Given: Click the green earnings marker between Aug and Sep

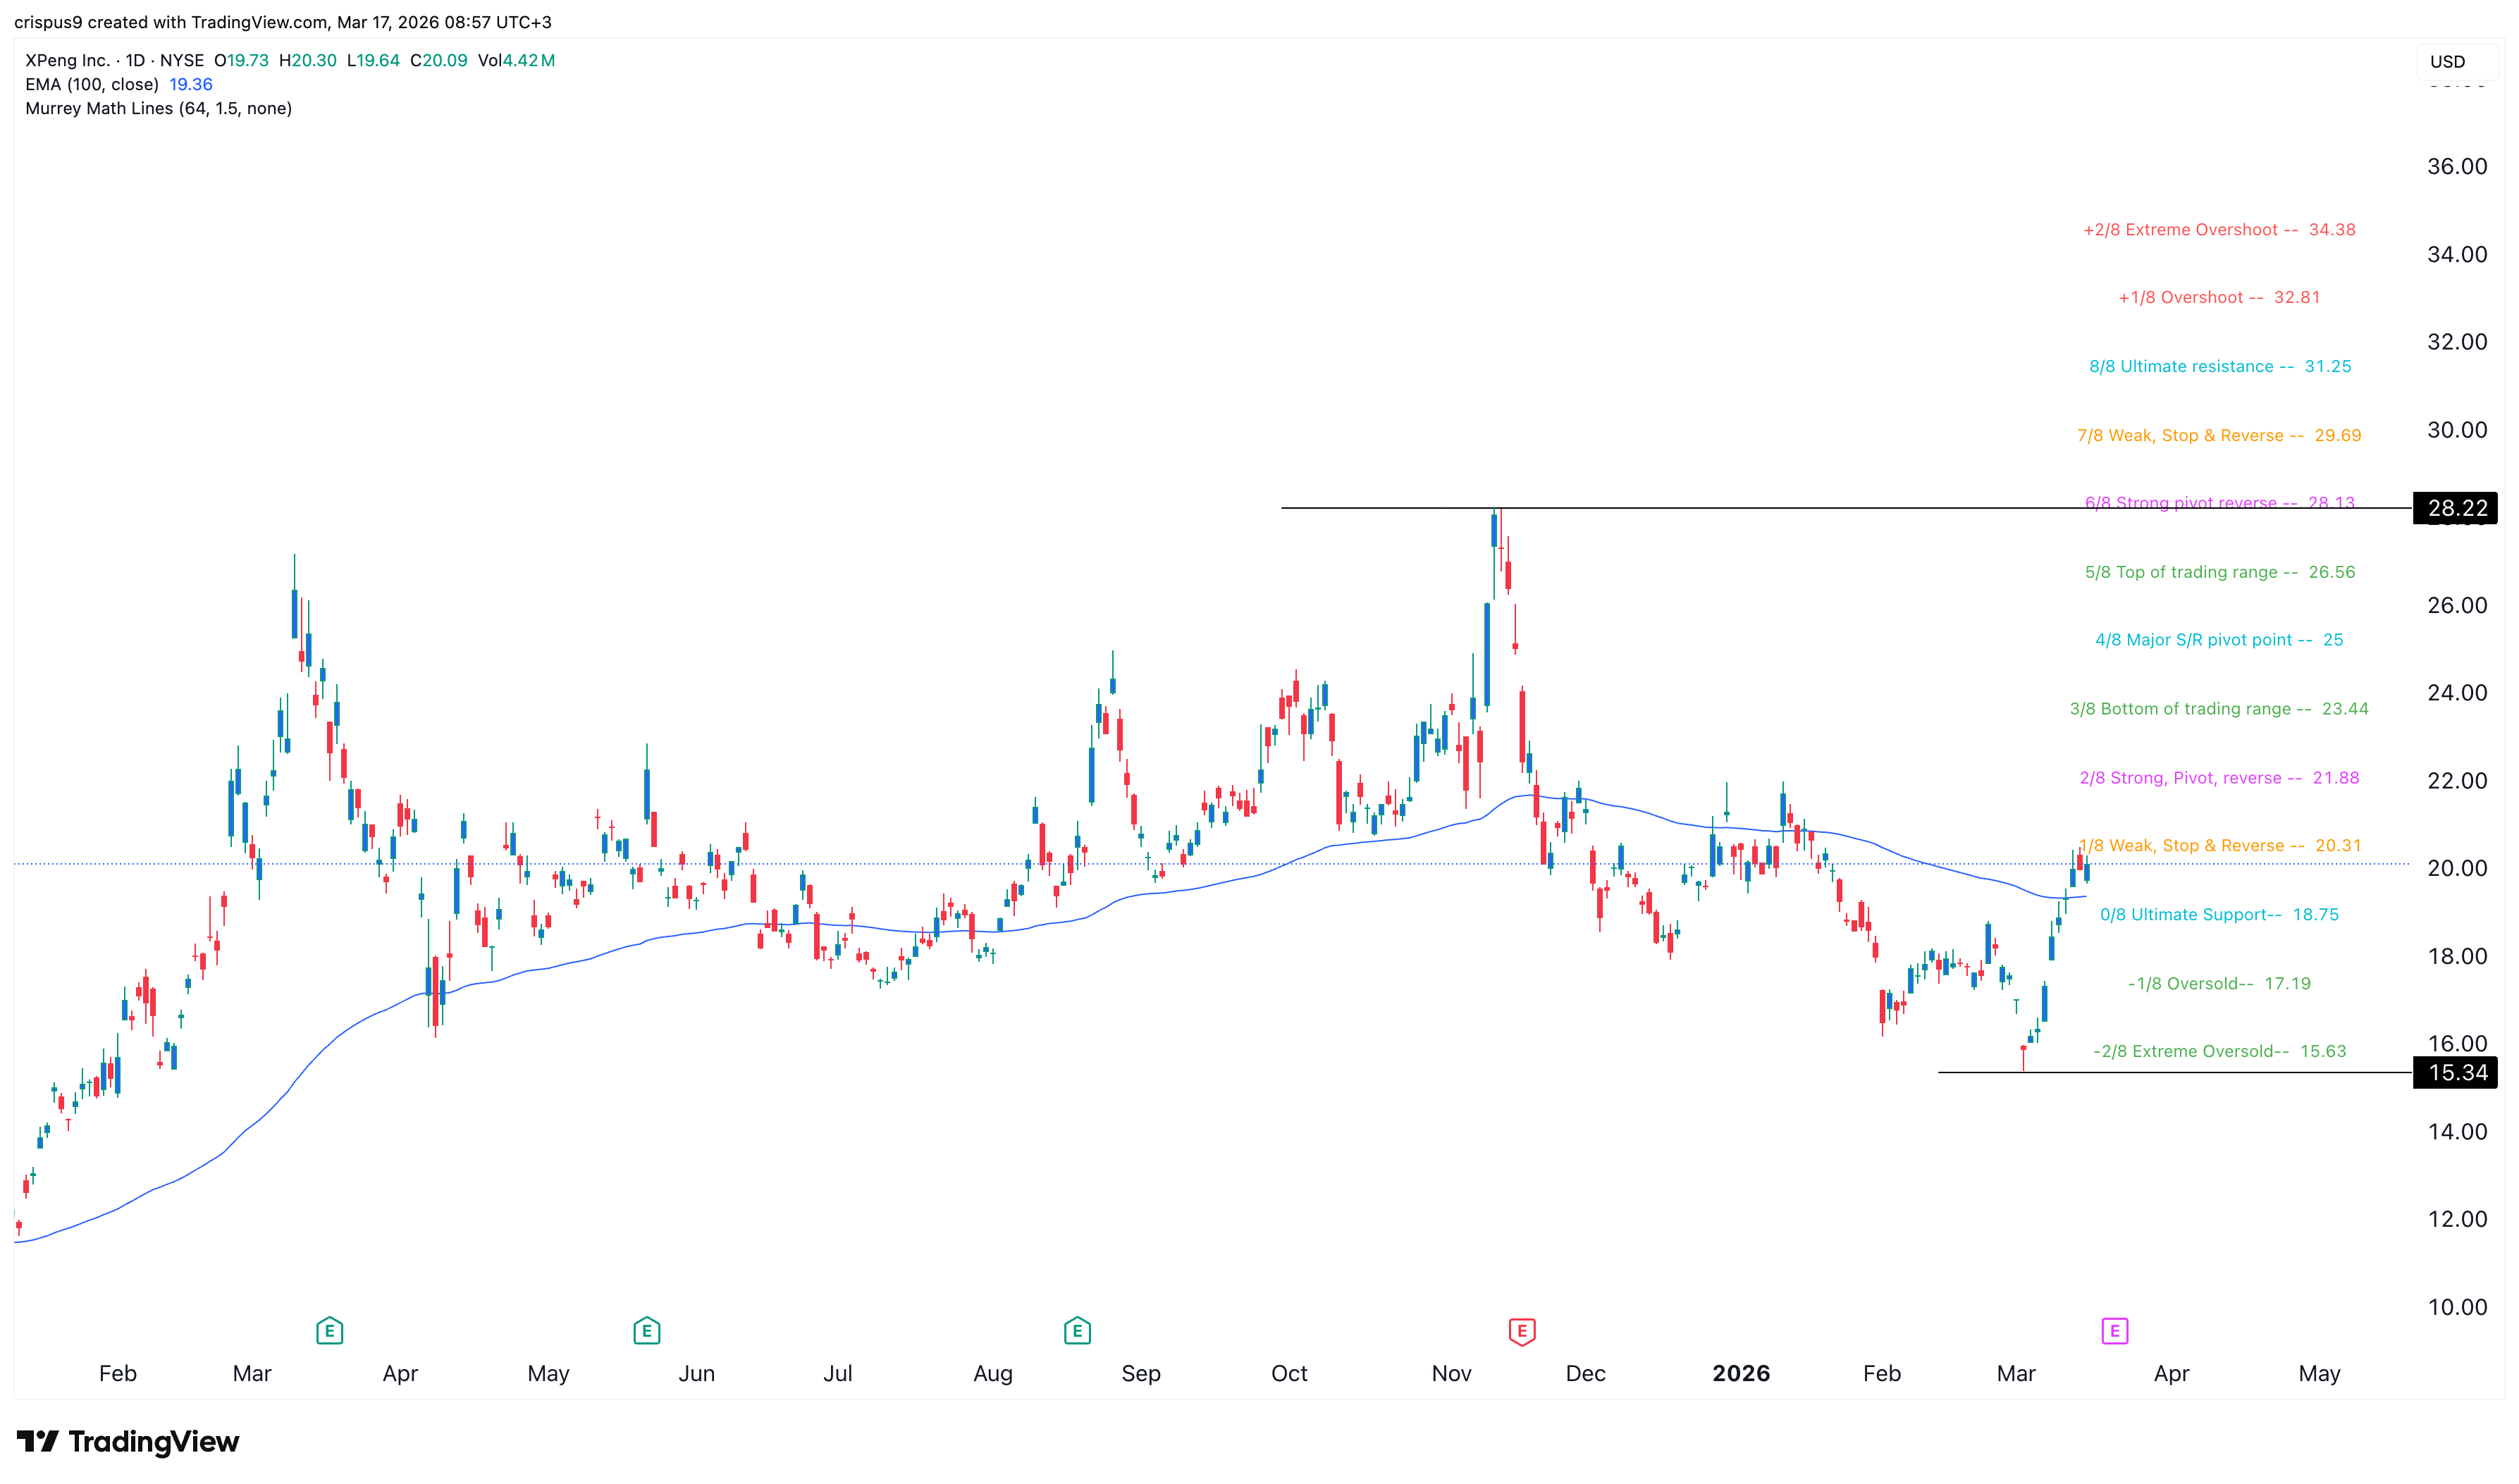Looking at the screenshot, I should (1077, 1331).
